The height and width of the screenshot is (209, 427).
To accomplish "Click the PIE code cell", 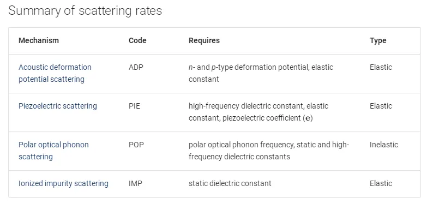I will point(135,106).
